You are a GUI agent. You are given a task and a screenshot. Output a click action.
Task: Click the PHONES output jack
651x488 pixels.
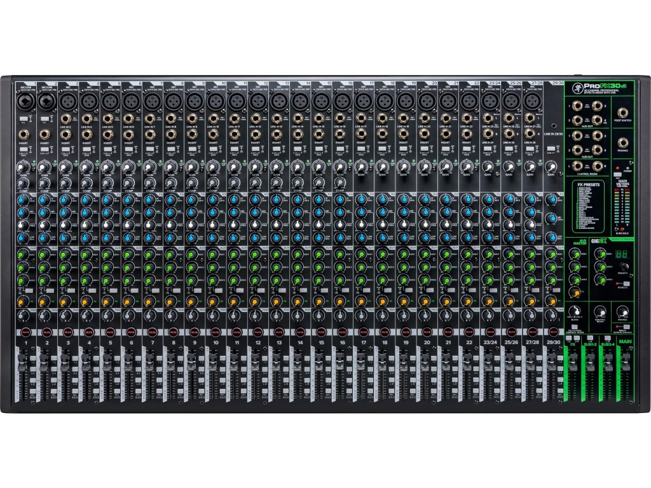623,143
